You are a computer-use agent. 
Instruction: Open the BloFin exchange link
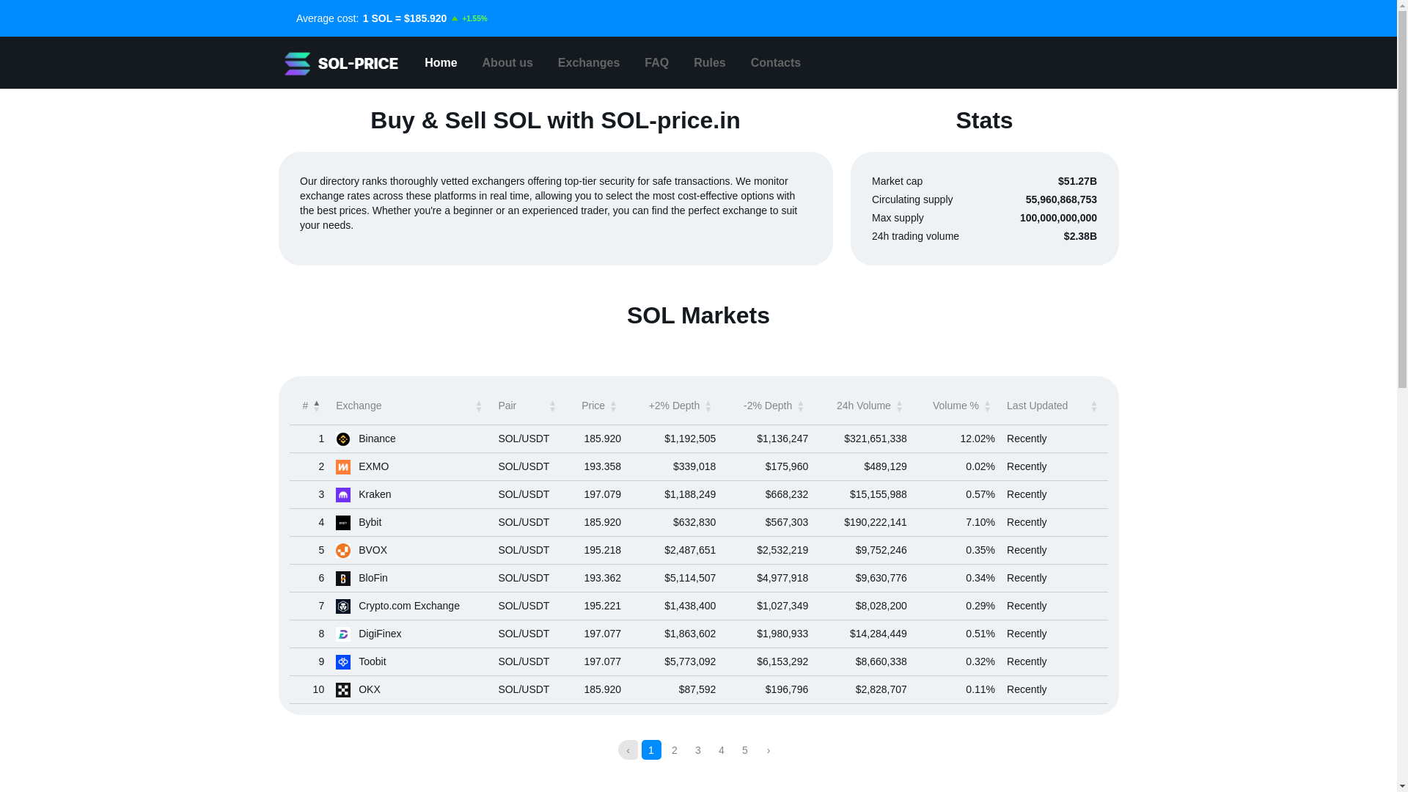tap(373, 578)
